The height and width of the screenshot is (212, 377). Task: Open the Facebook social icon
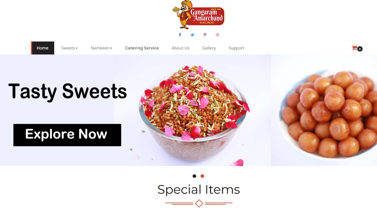[180, 35]
